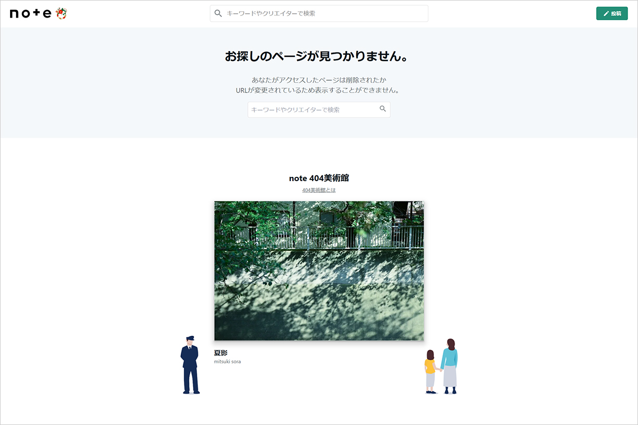Viewport: 638px width, 425px height.
Task: Open the note logo home link
Action: (31, 14)
